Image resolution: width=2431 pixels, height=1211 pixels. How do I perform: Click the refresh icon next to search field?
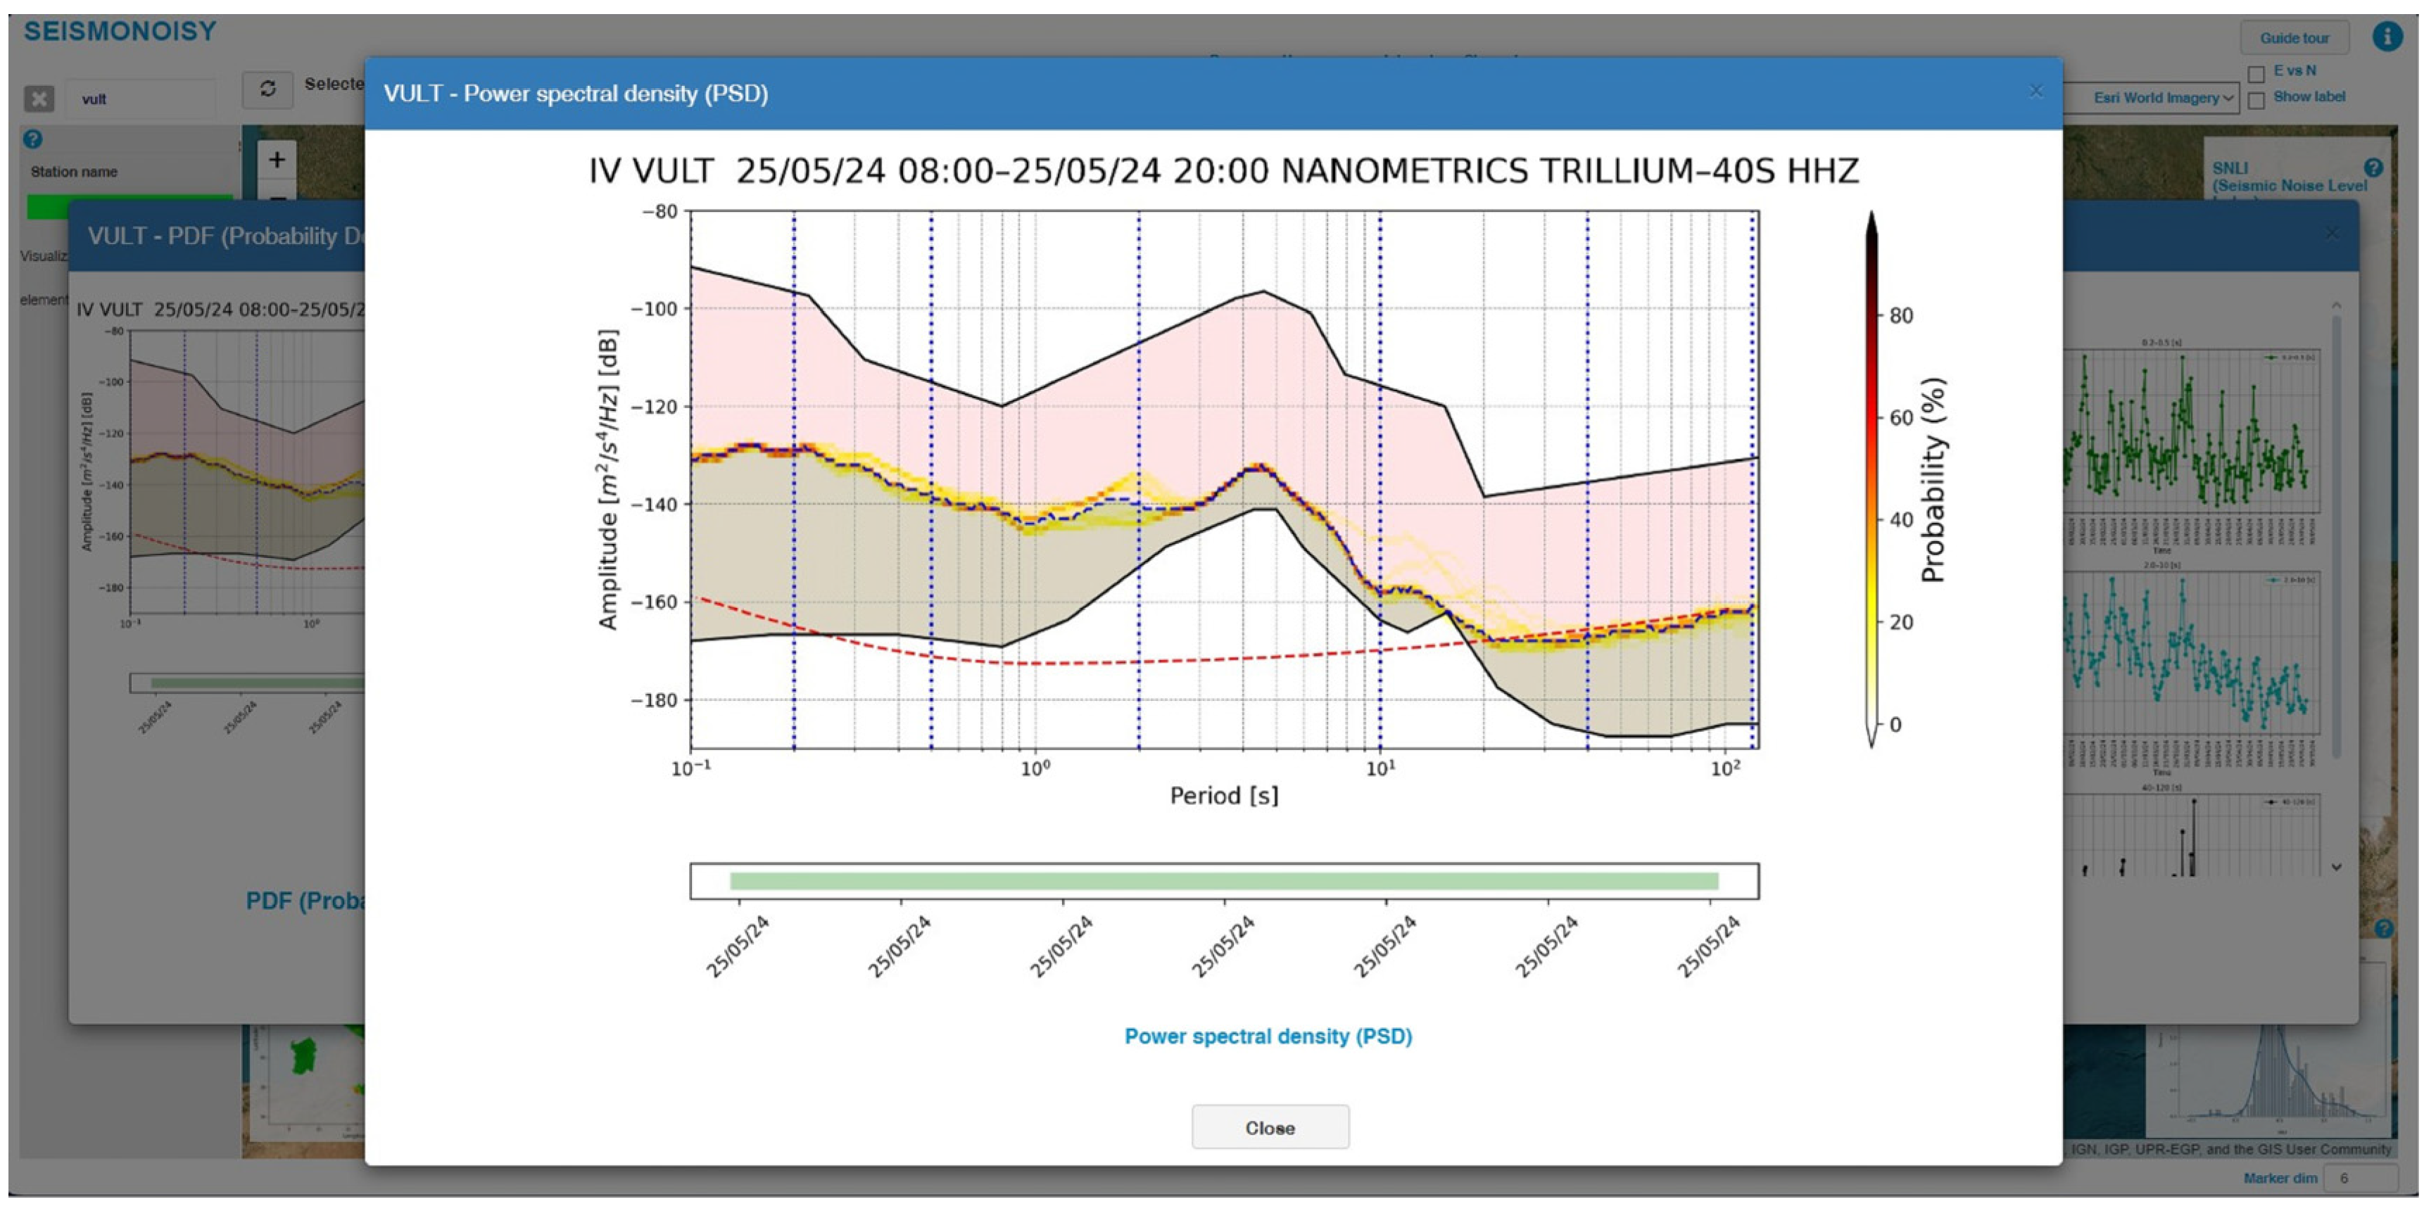pos(268,89)
